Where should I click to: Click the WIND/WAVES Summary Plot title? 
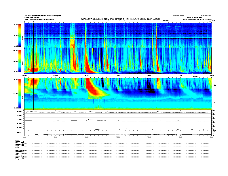(x=120, y=19)
